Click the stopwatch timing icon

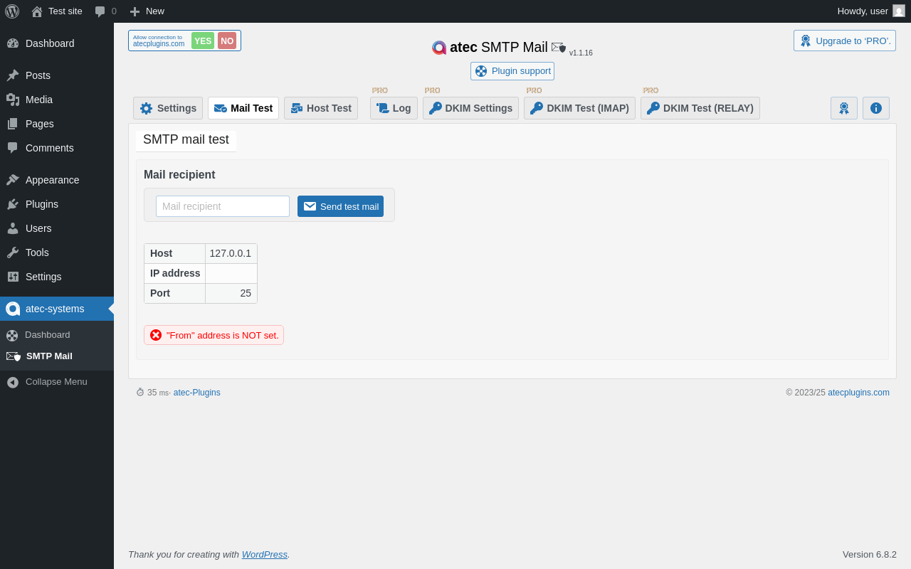click(140, 392)
